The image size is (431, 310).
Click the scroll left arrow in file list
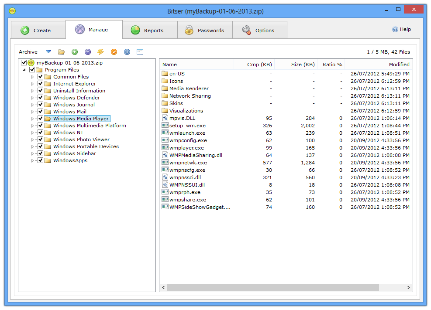164,287
